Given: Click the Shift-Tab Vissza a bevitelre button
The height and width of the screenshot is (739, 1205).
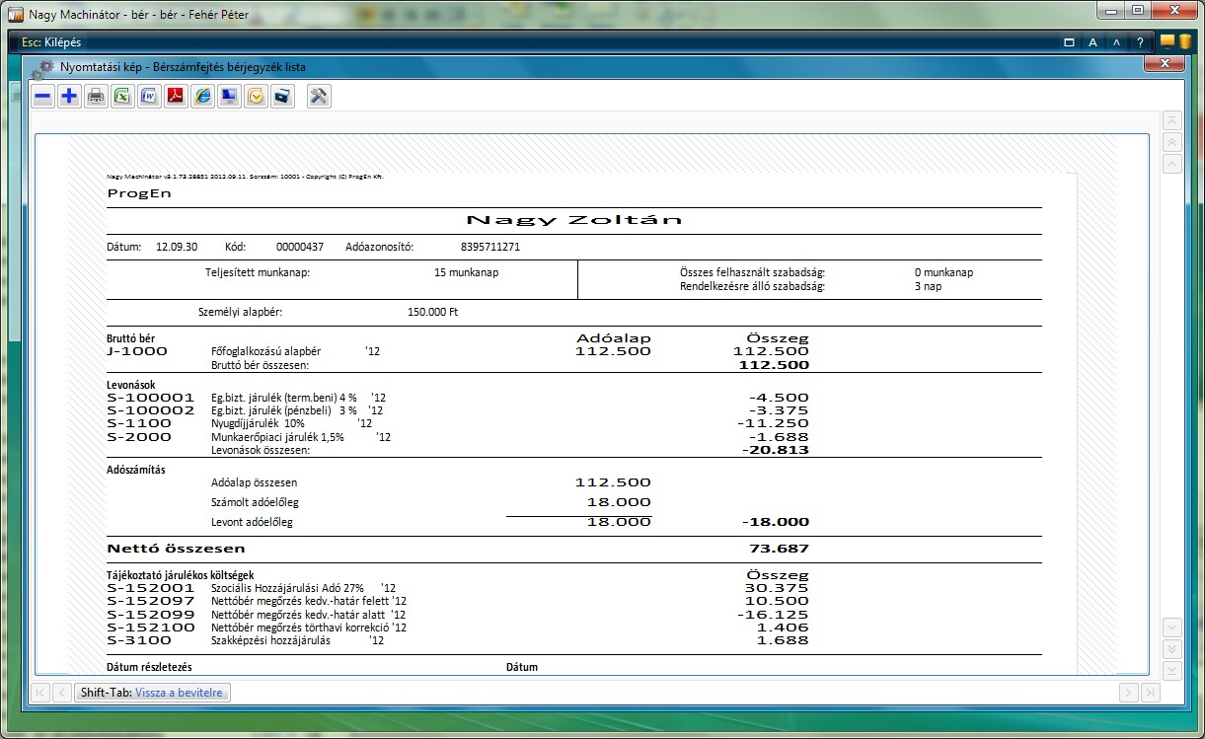Looking at the screenshot, I should pos(153,693).
